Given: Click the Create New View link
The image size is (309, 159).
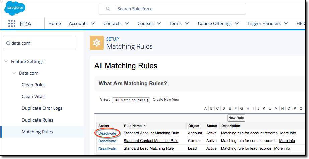Looking at the screenshot, I should pyautogui.click(x=166, y=100).
